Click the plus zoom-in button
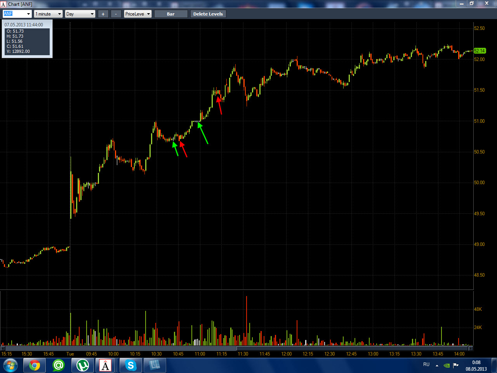Screen dimensions: 497x373 click(x=103, y=14)
